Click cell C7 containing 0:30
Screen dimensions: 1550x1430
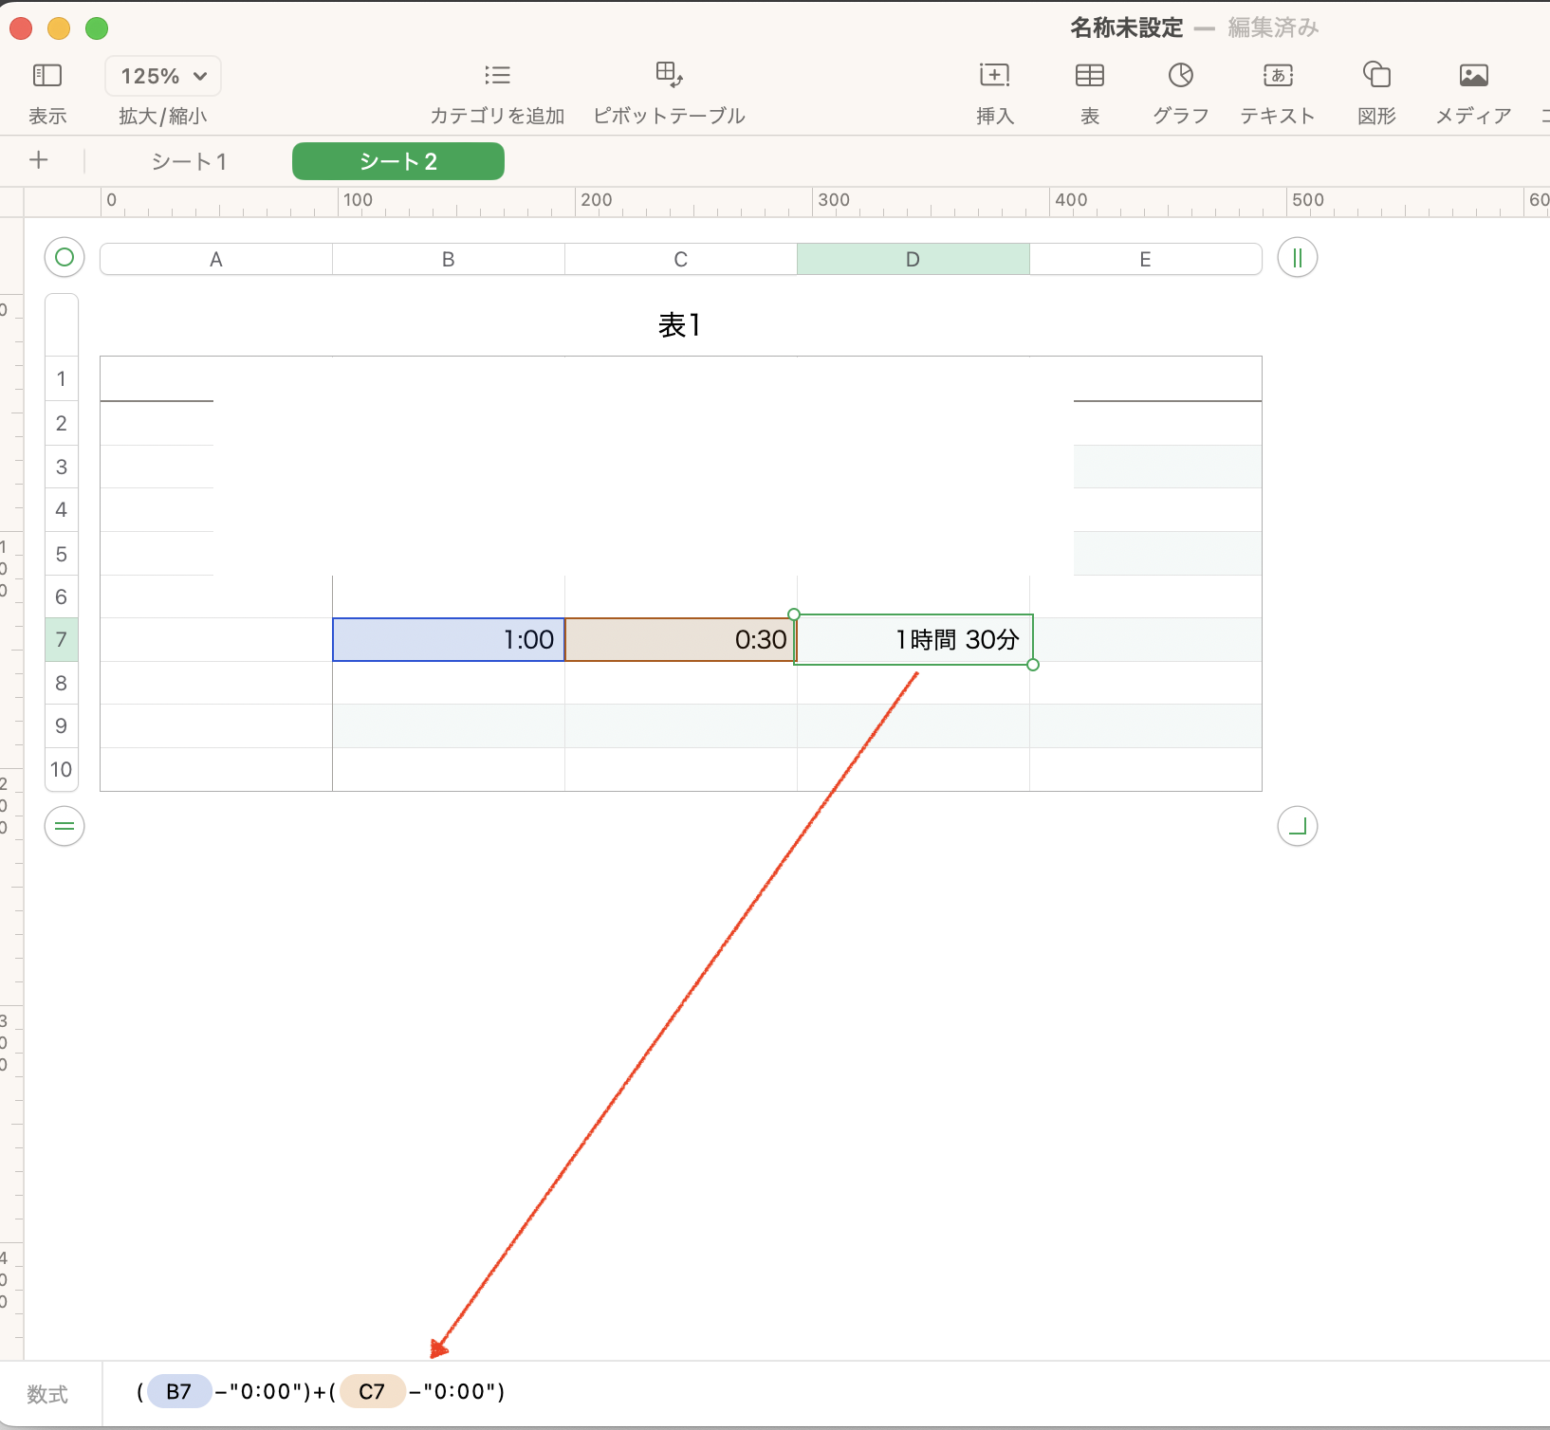tap(681, 639)
